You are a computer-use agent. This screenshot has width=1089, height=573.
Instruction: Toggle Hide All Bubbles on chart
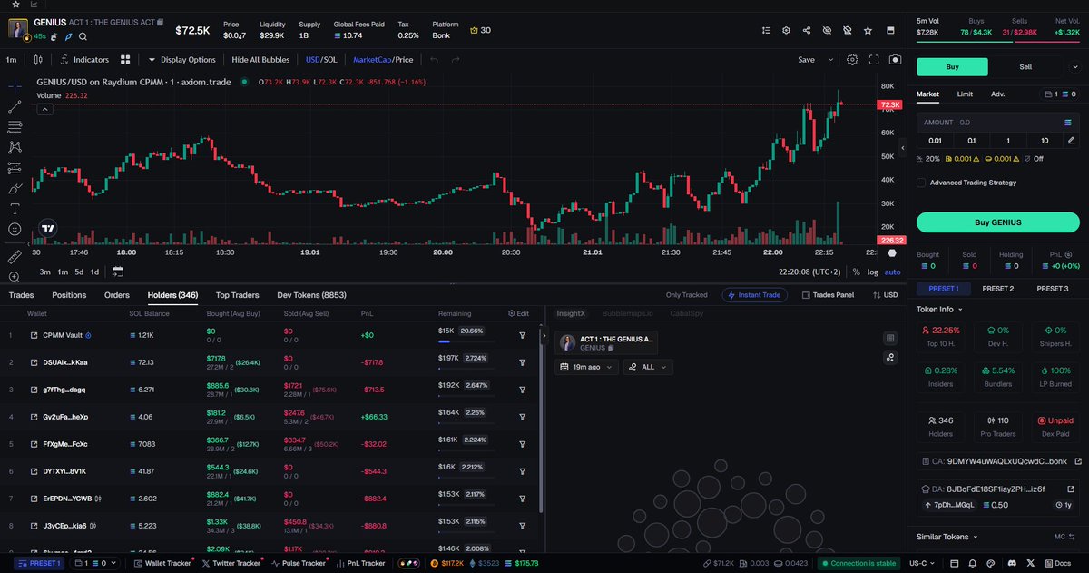click(261, 60)
